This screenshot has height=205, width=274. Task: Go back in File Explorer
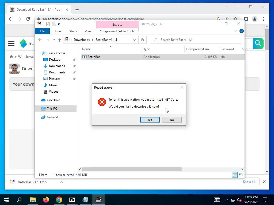[40, 40]
